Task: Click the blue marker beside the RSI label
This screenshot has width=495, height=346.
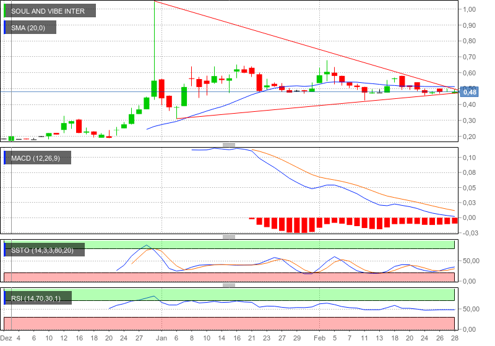Action: (6, 298)
